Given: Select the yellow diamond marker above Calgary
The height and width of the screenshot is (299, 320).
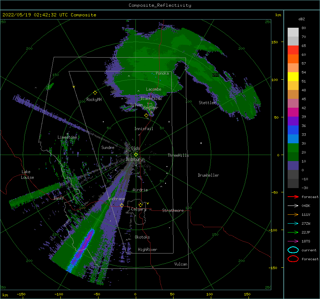Looking at the screenshot, I should (x=140, y=205).
